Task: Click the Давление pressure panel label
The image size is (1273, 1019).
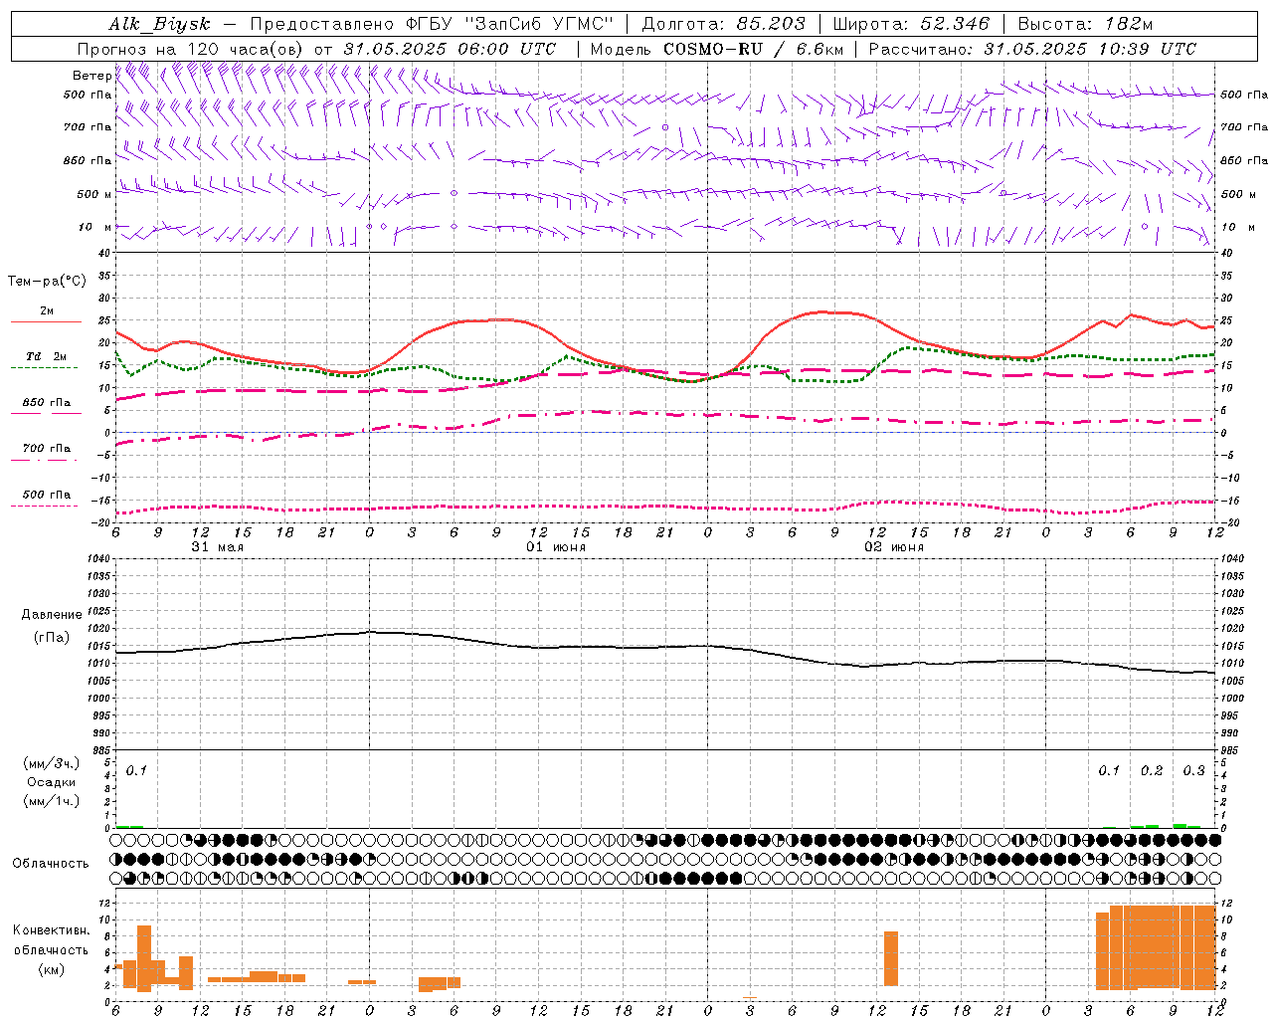Action: coord(52,615)
